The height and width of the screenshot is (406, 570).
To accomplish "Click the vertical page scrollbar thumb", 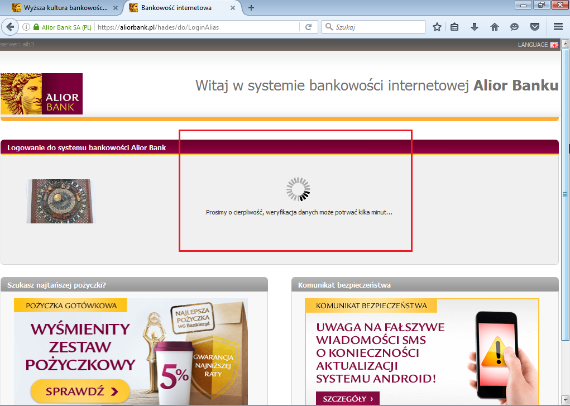I will (x=566, y=195).
